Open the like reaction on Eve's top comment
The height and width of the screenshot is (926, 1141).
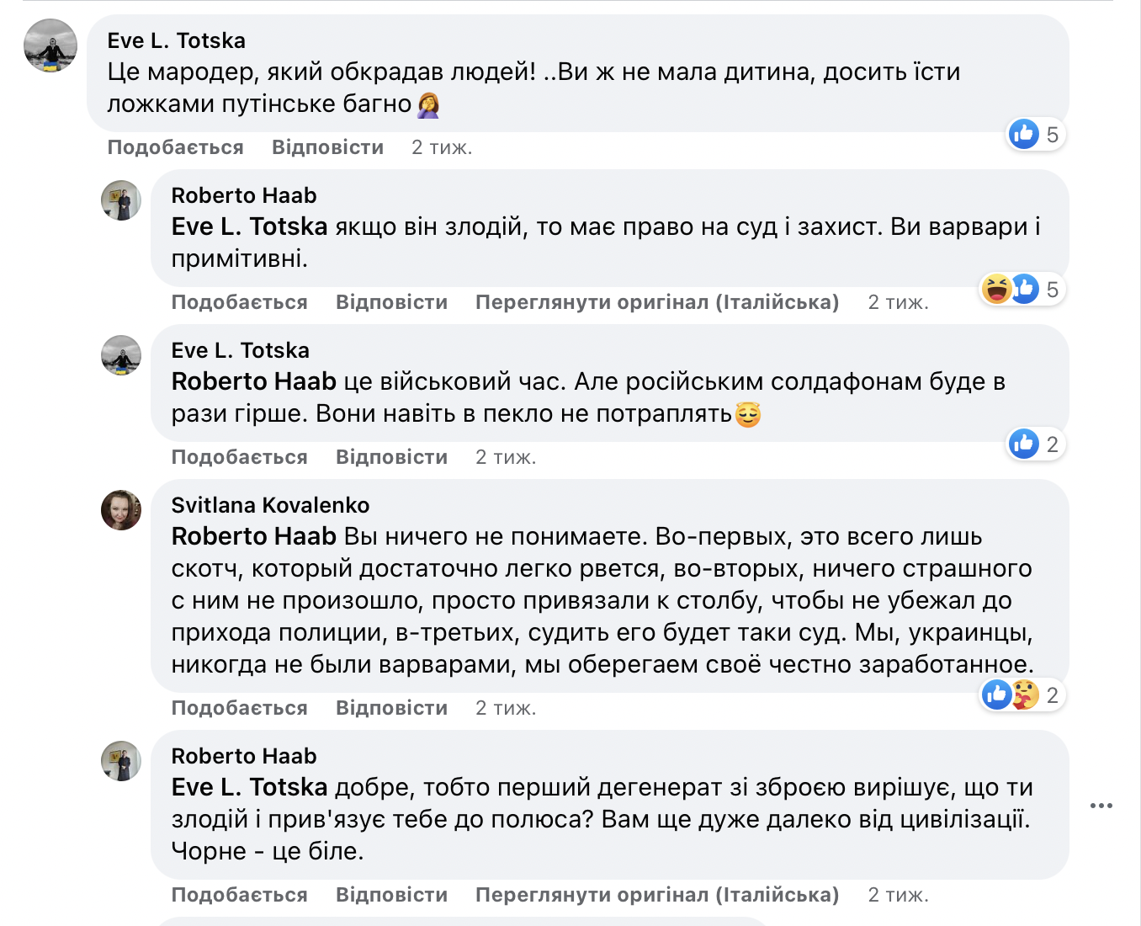1024,134
